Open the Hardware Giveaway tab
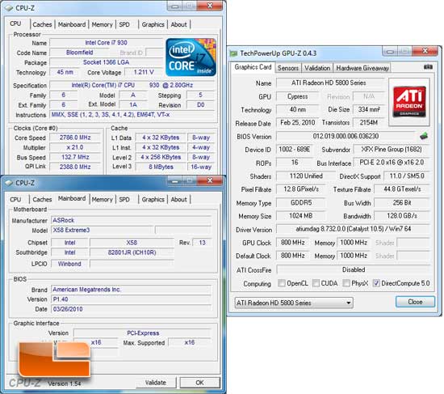 coord(362,68)
